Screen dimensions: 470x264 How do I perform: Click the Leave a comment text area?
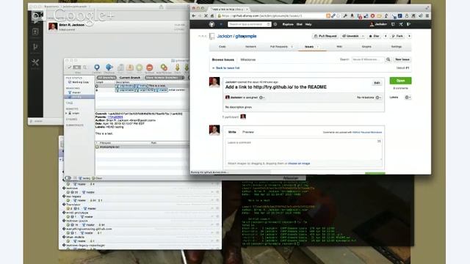click(x=303, y=149)
